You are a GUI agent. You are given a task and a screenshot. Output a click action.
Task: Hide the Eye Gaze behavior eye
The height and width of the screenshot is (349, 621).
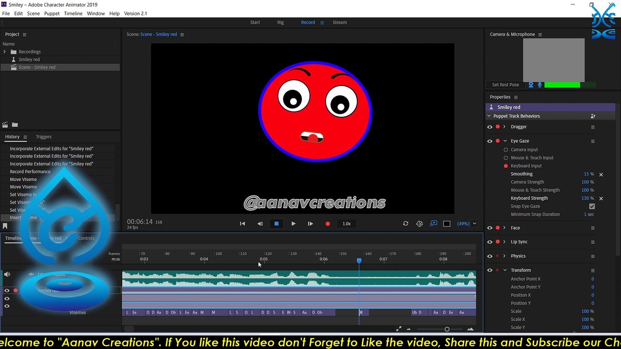[490, 141]
